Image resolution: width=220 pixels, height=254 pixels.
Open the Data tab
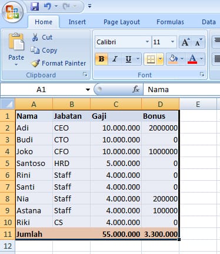(x=209, y=22)
